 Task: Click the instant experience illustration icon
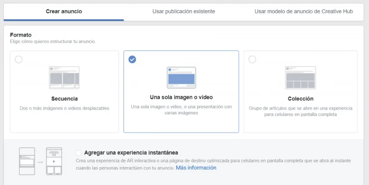coord(40,161)
